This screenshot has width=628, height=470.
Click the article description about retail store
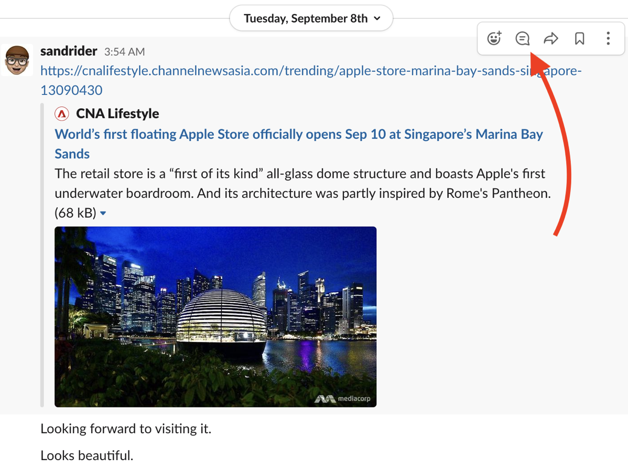coord(303,184)
